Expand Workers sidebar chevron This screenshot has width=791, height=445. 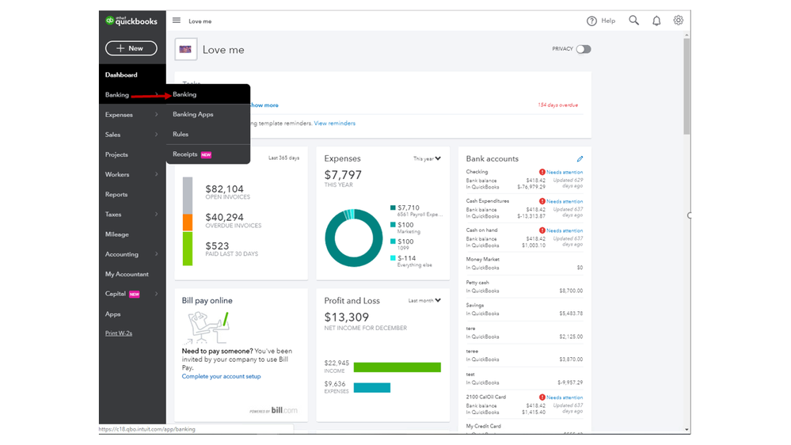point(157,174)
